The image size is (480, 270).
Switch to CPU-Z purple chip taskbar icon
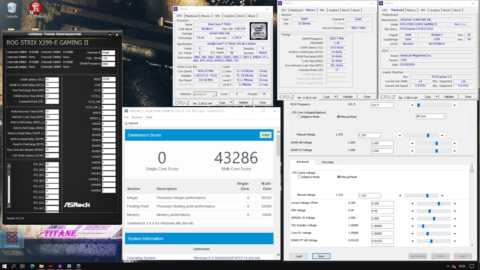coord(60,266)
